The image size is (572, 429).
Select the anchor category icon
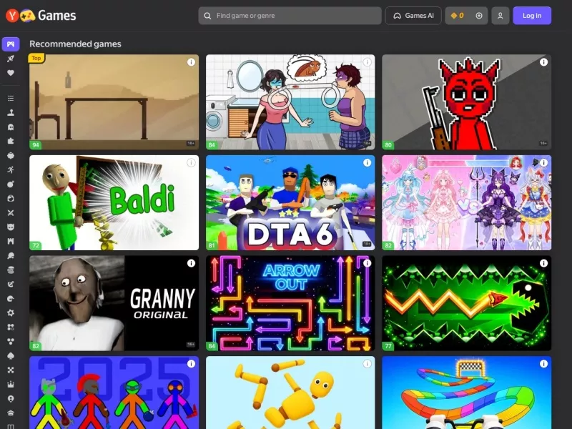coord(11,284)
